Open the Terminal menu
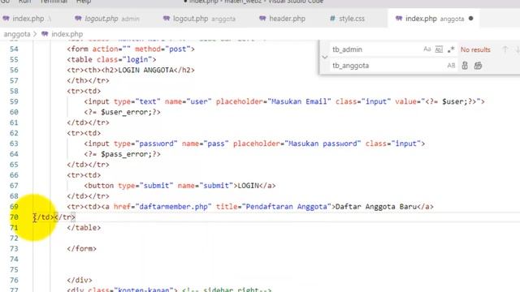Viewport: 520px width, 292px height. [54, 2]
